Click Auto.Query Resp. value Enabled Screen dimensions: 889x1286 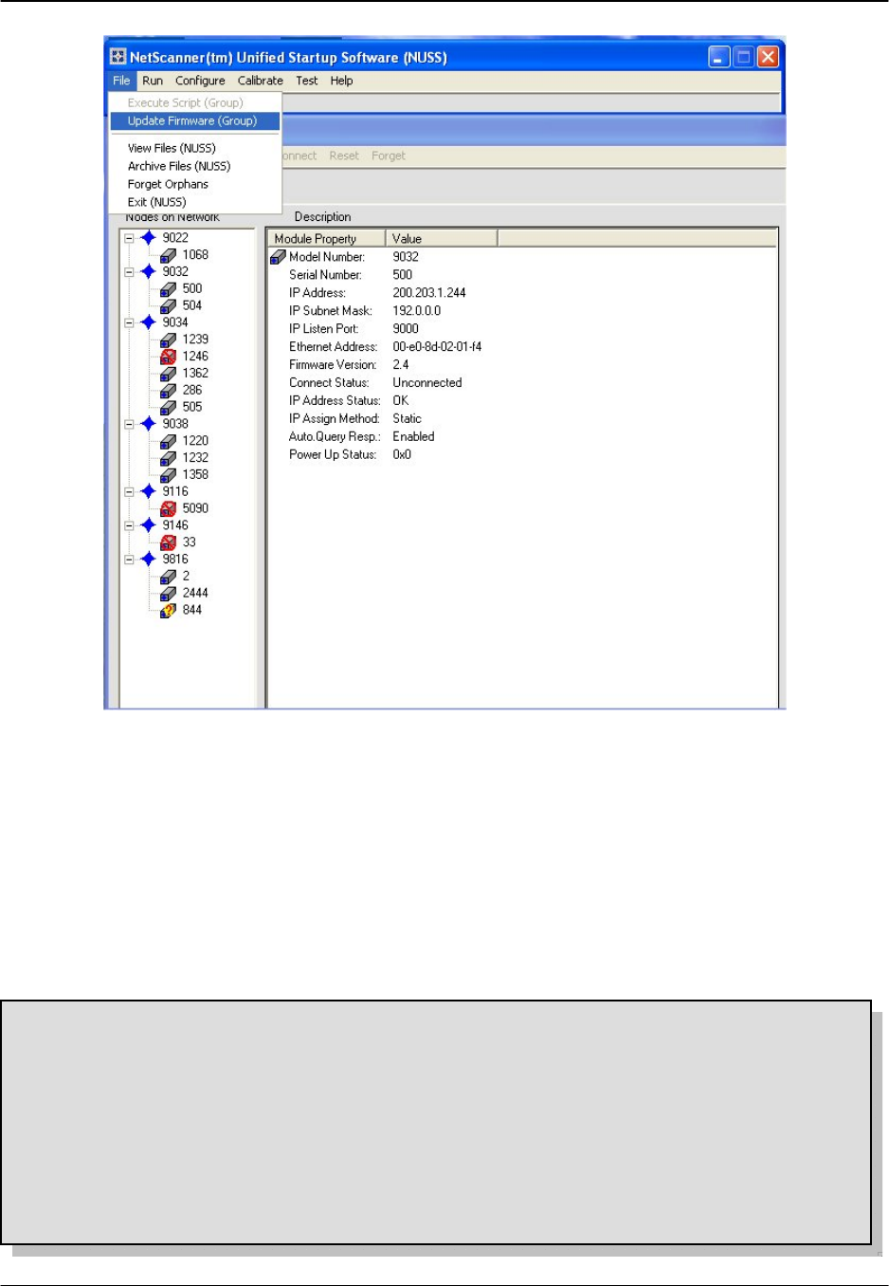point(413,437)
